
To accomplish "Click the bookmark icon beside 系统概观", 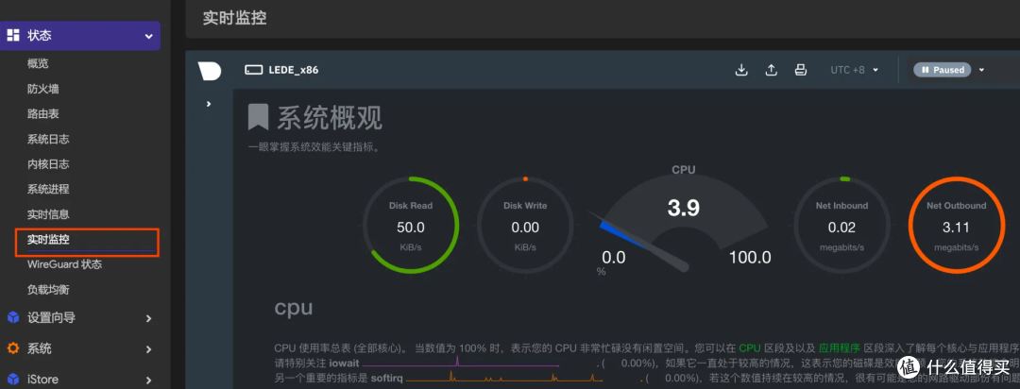I will click(x=258, y=118).
